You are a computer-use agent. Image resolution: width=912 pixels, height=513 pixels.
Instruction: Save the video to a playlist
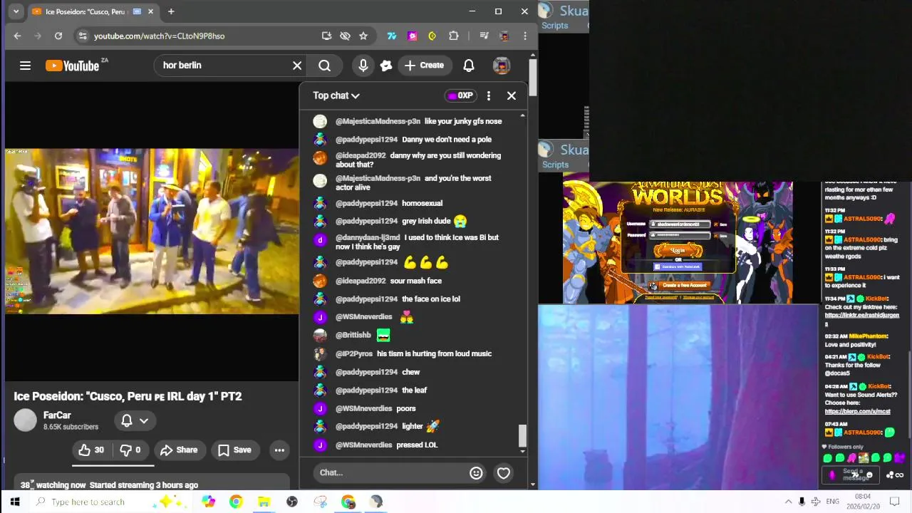(234, 450)
